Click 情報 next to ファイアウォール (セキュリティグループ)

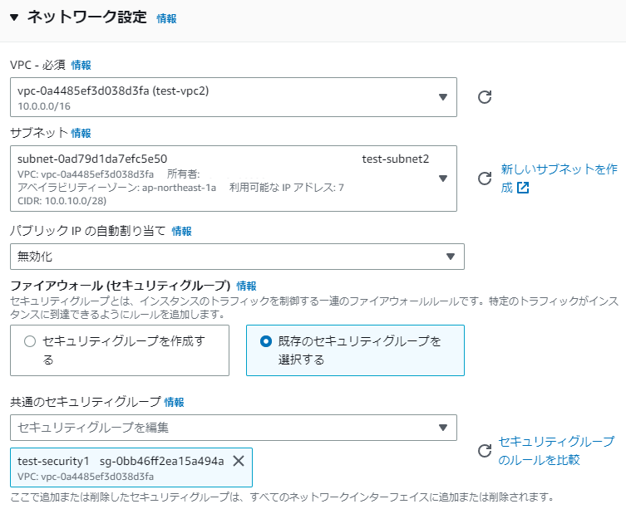pyautogui.click(x=247, y=286)
